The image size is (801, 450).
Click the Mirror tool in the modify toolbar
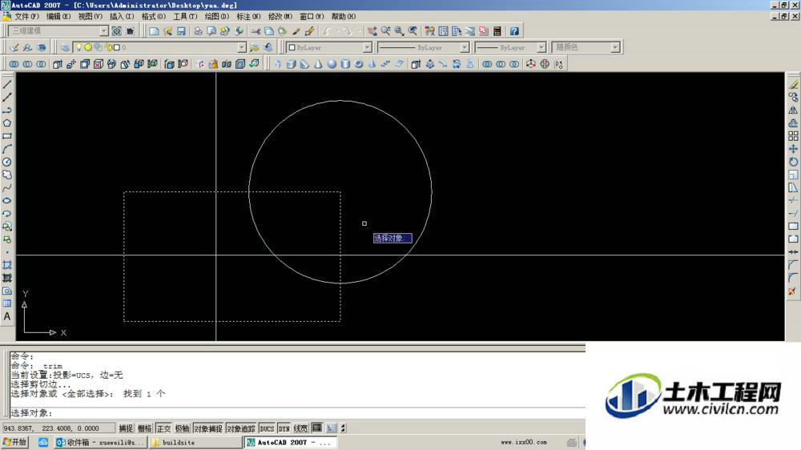[793, 110]
